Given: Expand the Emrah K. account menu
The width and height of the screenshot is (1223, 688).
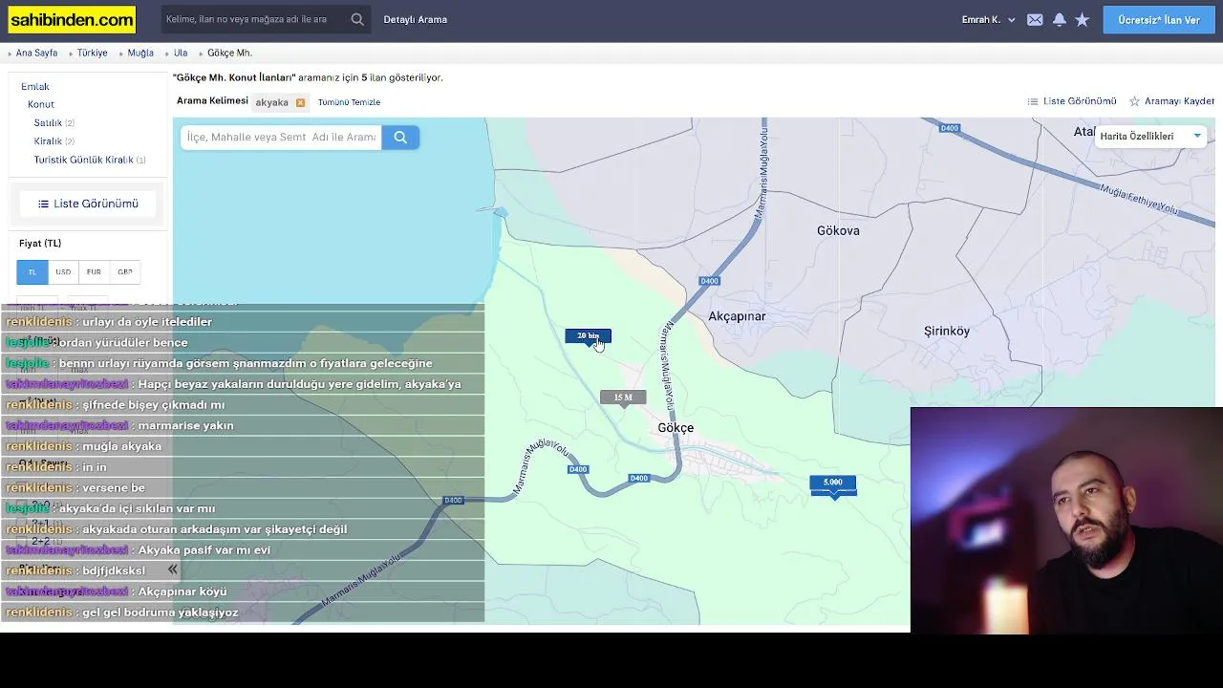Looking at the screenshot, I should click(988, 19).
